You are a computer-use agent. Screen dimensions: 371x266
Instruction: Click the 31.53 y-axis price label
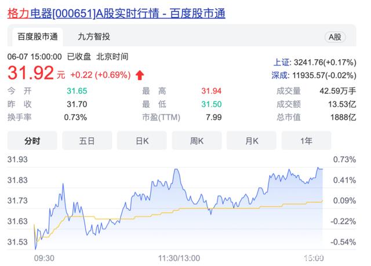pos(17,242)
